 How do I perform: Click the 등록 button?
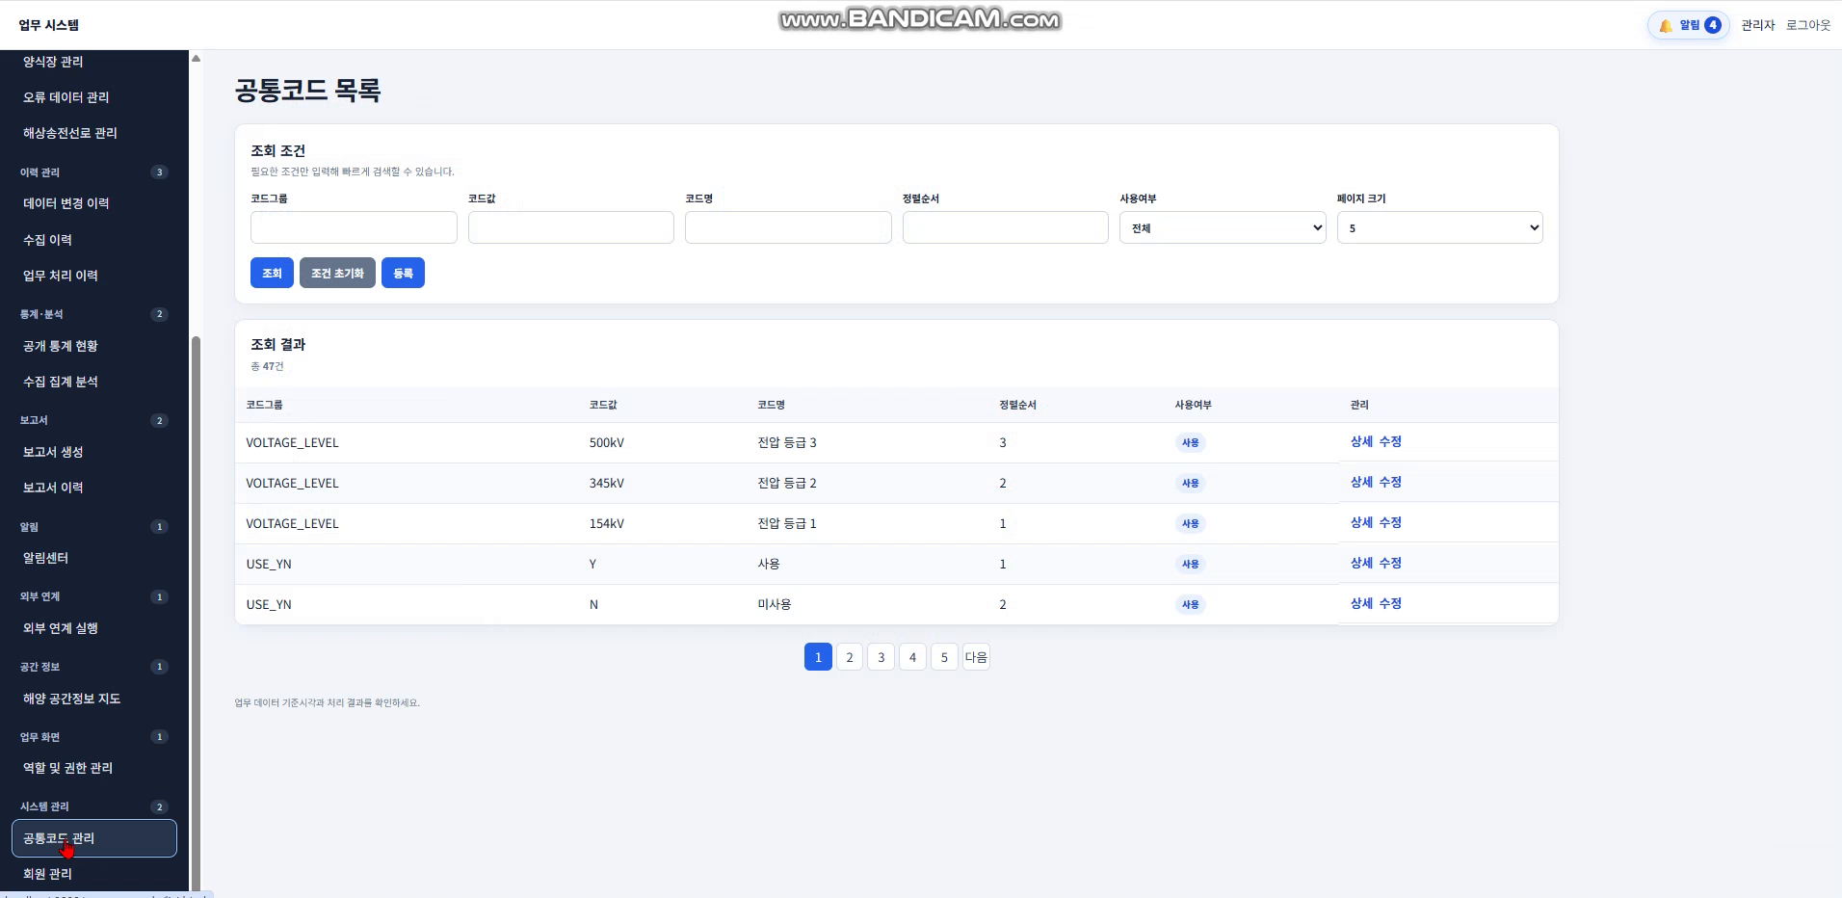pyautogui.click(x=403, y=273)
